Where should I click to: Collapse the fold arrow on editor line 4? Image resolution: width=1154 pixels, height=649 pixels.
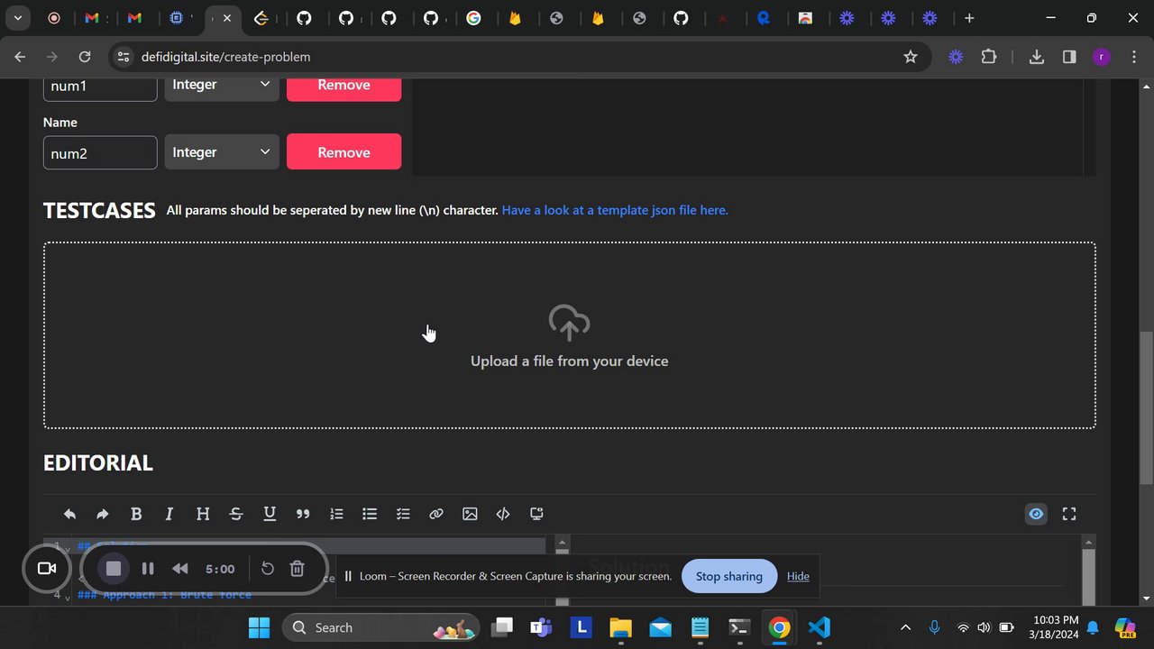68,596
